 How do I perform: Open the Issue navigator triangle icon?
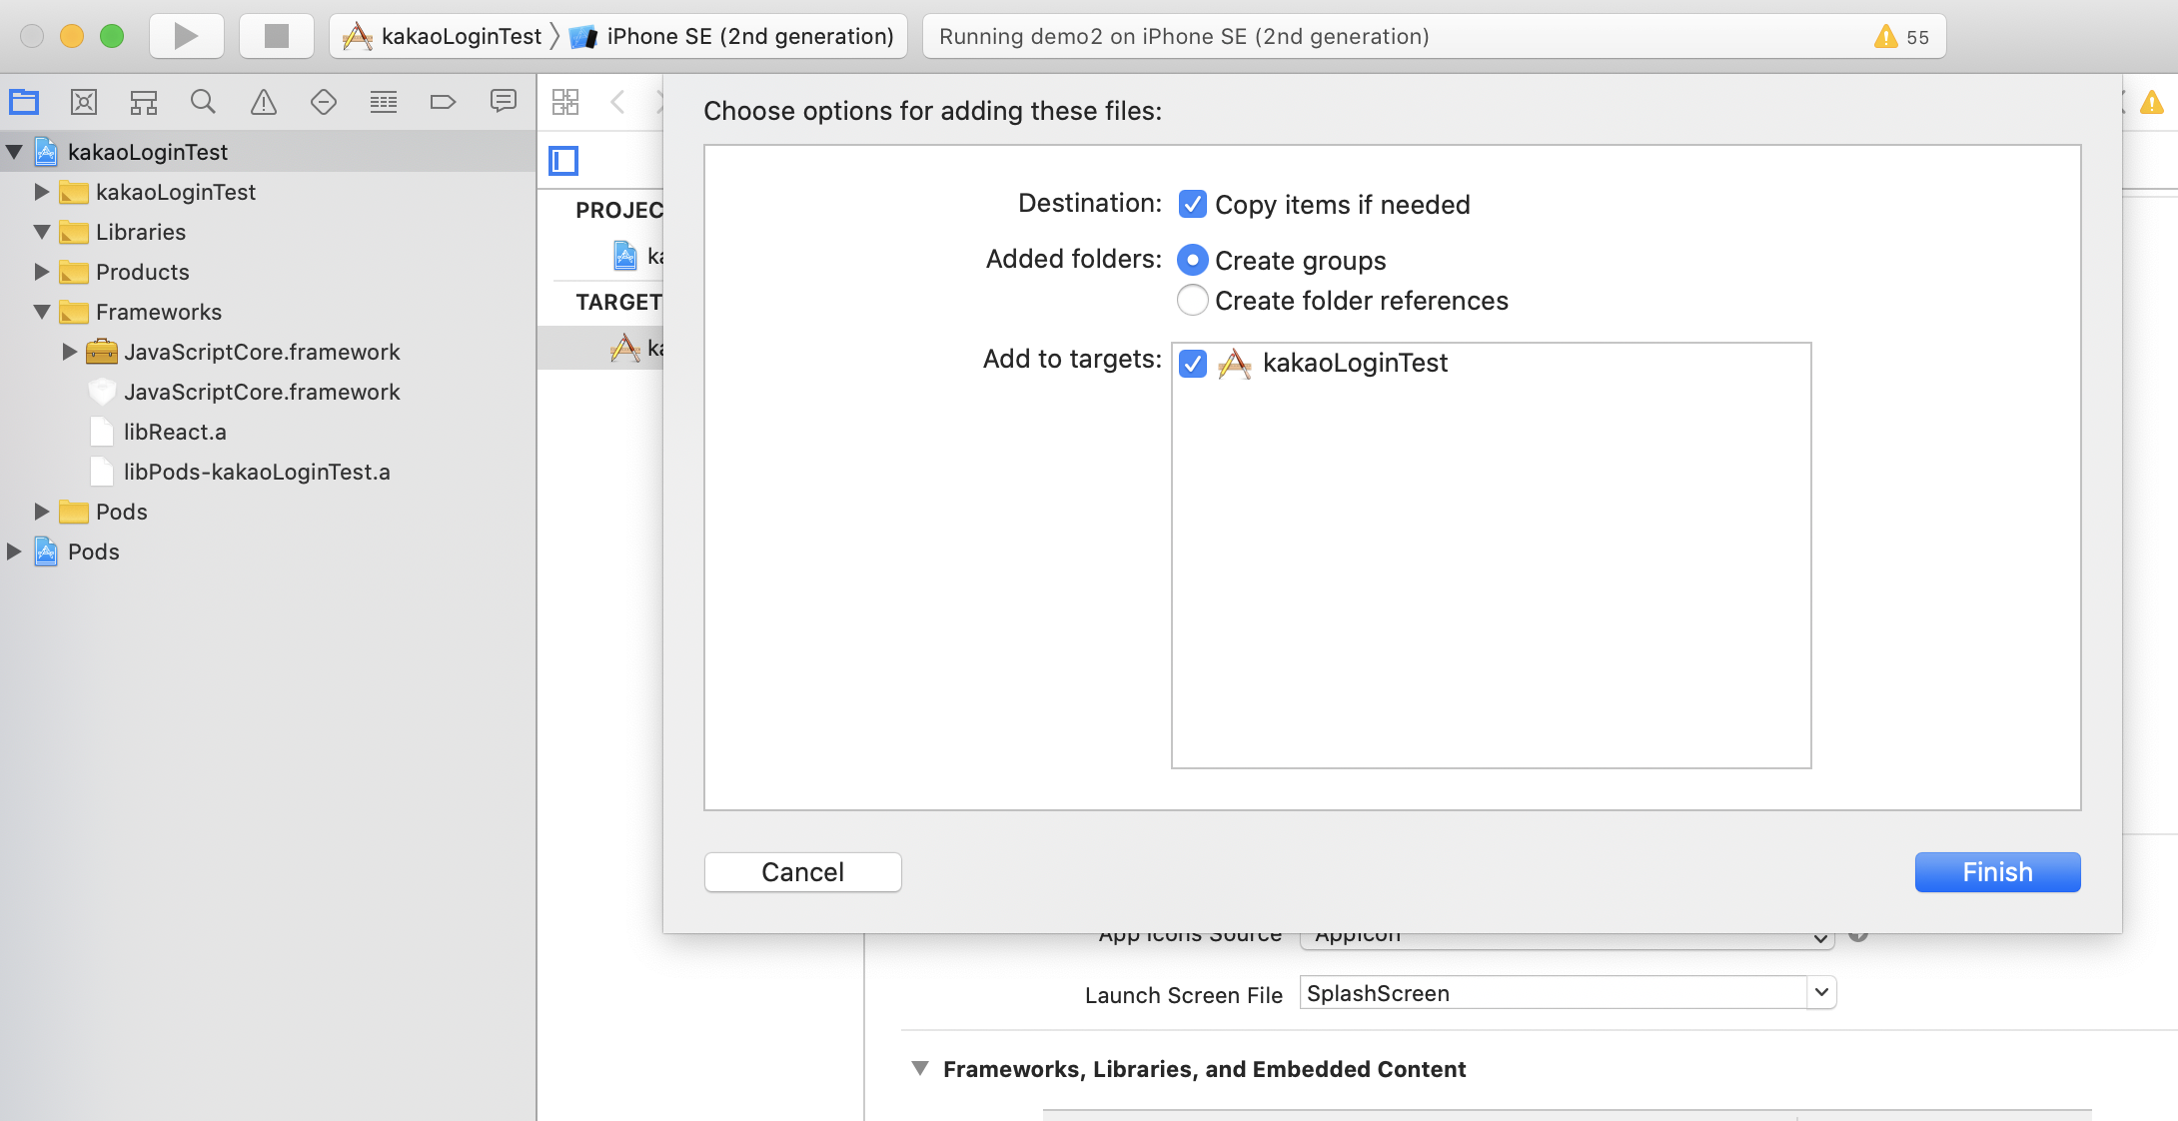click(264, 102)
